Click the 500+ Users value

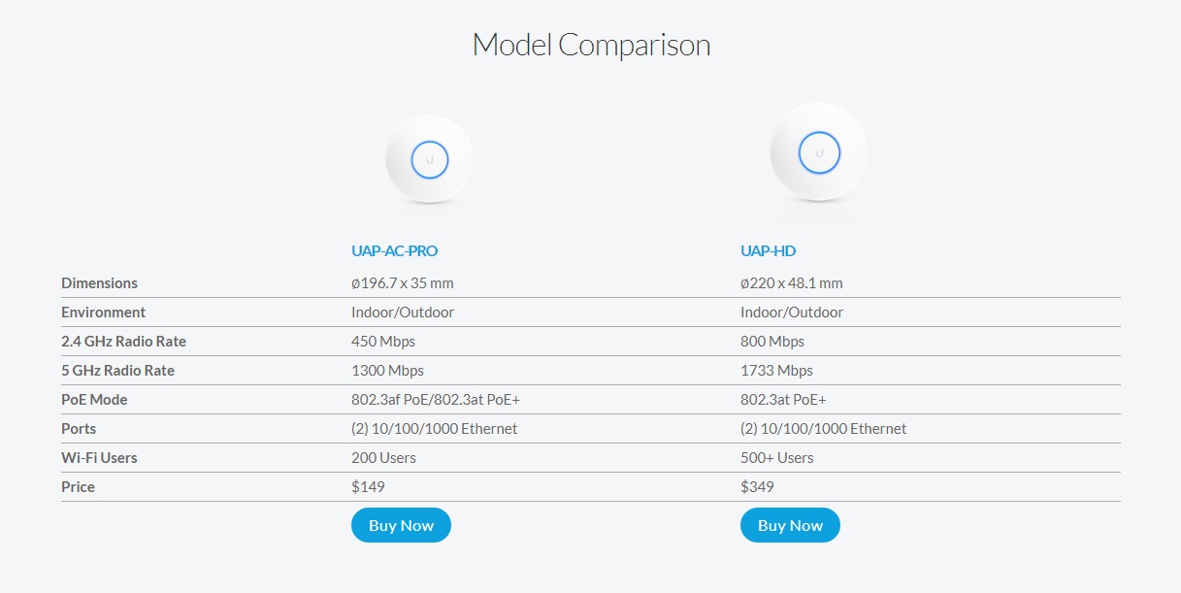(776, 458)
